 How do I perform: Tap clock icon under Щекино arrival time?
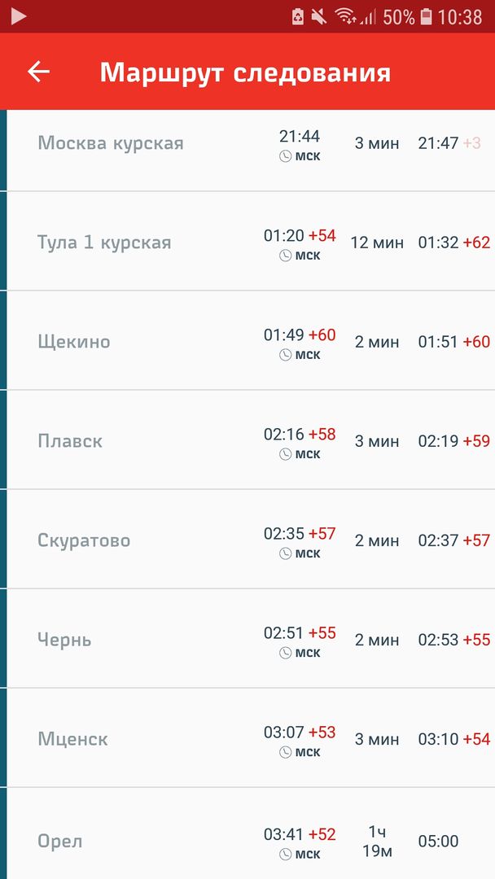286,355
